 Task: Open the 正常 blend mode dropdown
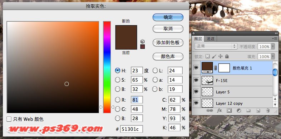(x=216, y=46)
